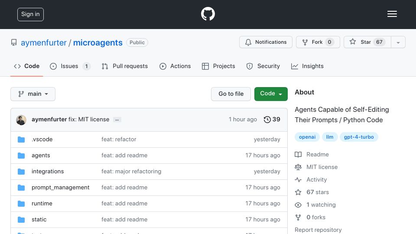Select the gpt-4-turbo topic tag
Screen dimensions: 416x234
pyautogui.click(x=359, y=137)
